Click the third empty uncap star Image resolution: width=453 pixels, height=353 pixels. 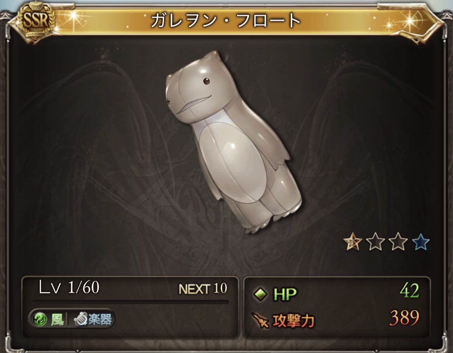tap(398, 242)
